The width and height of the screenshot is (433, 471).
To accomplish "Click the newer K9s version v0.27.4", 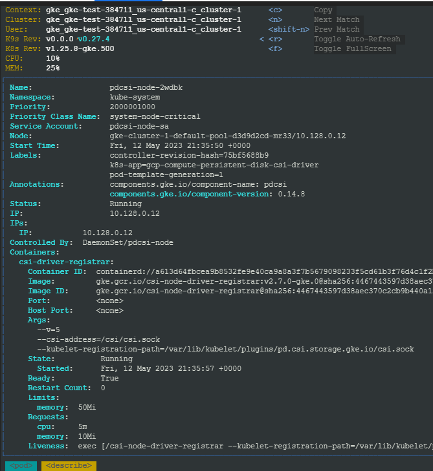I will click(94, 39).
